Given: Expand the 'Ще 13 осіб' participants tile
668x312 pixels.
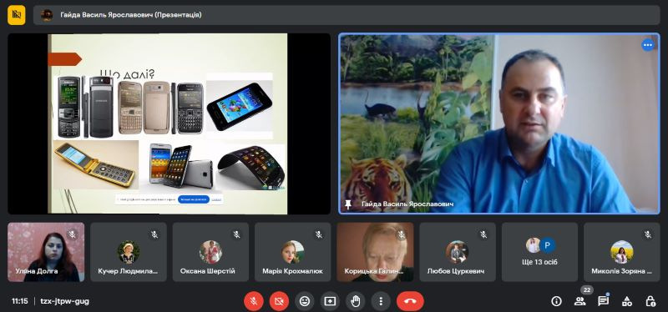Looking at the screenshot, I should 539,252.
